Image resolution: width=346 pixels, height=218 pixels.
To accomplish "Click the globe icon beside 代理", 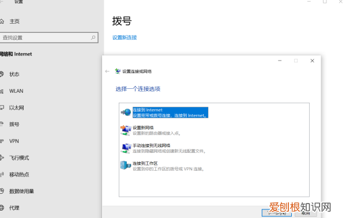I will click(2, 208).
